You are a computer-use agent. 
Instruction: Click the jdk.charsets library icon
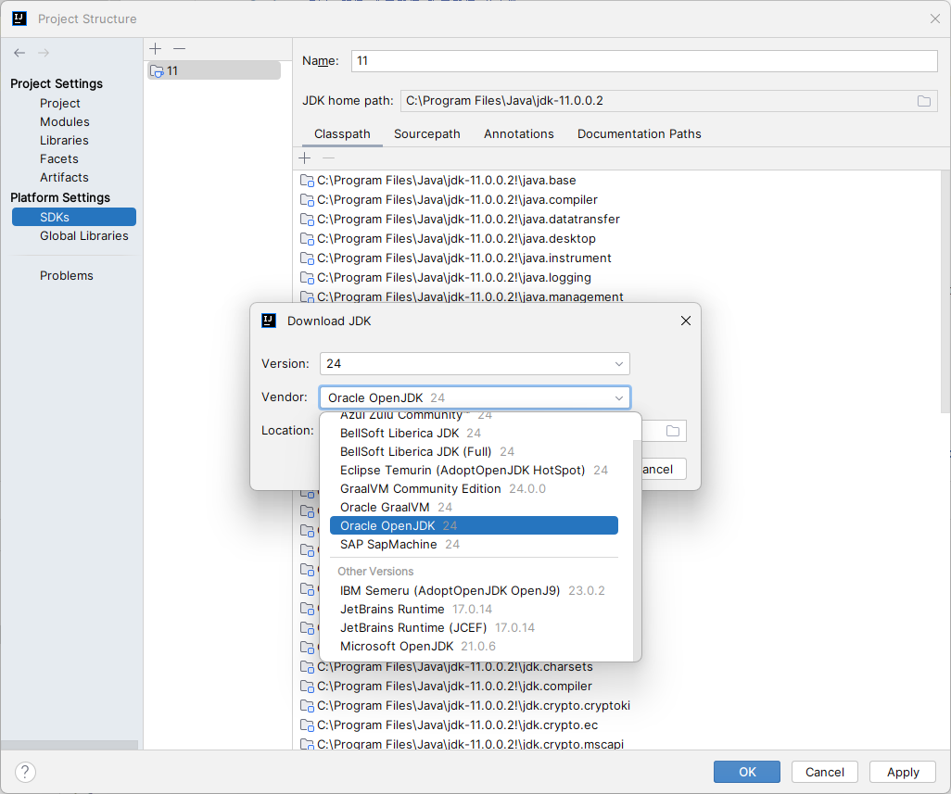(307, 667)
